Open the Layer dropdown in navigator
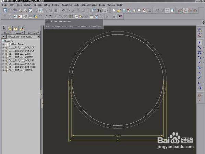Screen dimensions: 205x154 (x=19, y=33)
